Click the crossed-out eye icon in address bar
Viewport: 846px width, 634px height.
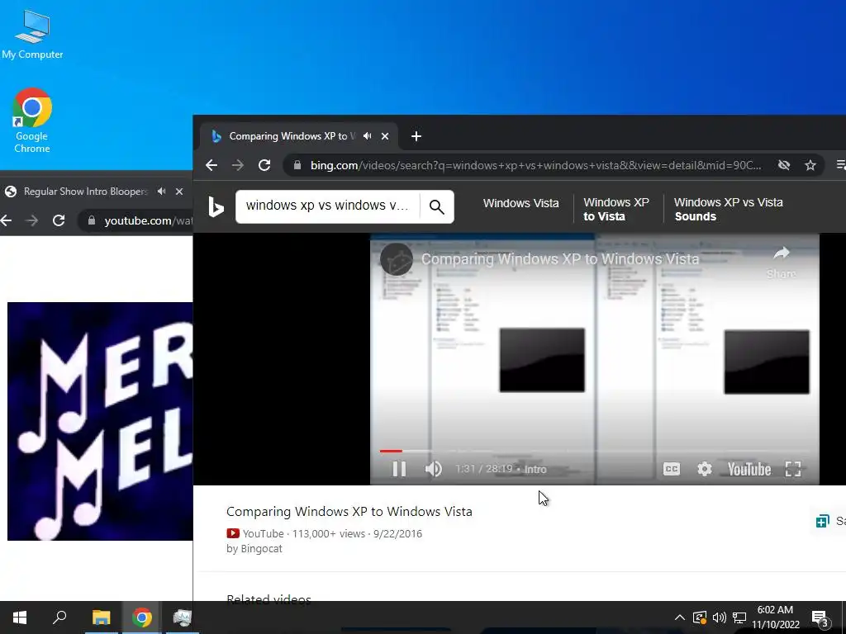(x=784, y=165)
